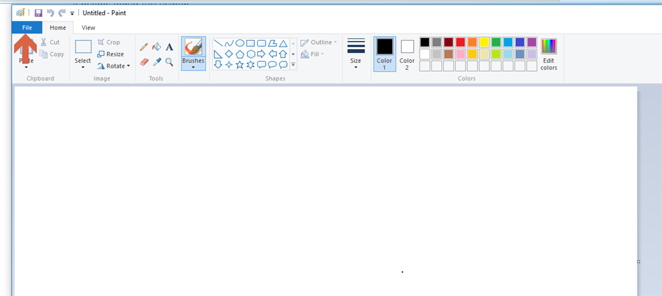Choose the Diamond shape

tap(230, 54)
